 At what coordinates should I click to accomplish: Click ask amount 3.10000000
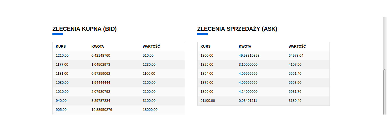tap(248, 65)
